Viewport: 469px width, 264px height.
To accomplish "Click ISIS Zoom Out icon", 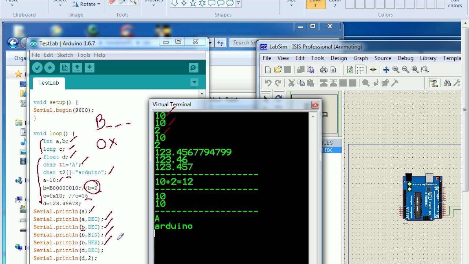I will point(405,70).
